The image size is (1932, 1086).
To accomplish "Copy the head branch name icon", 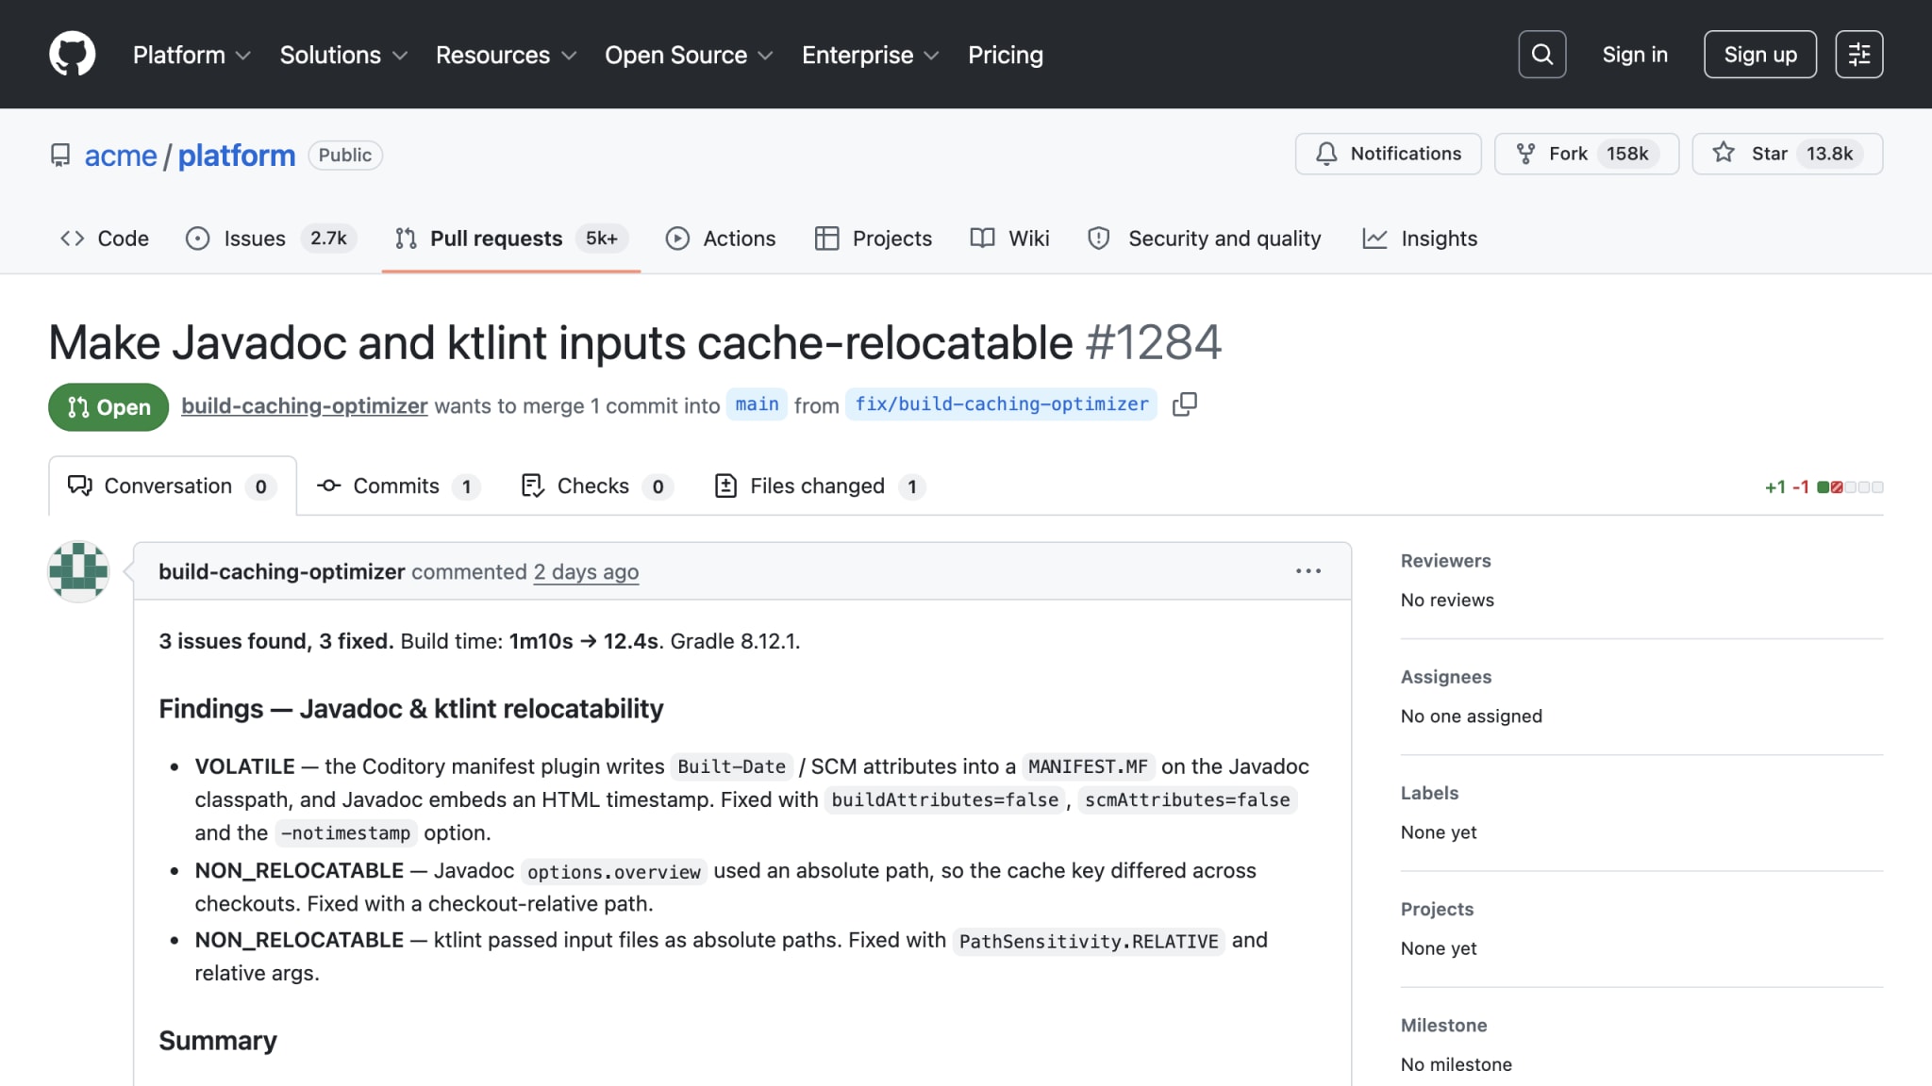I will click(1185, 404).
